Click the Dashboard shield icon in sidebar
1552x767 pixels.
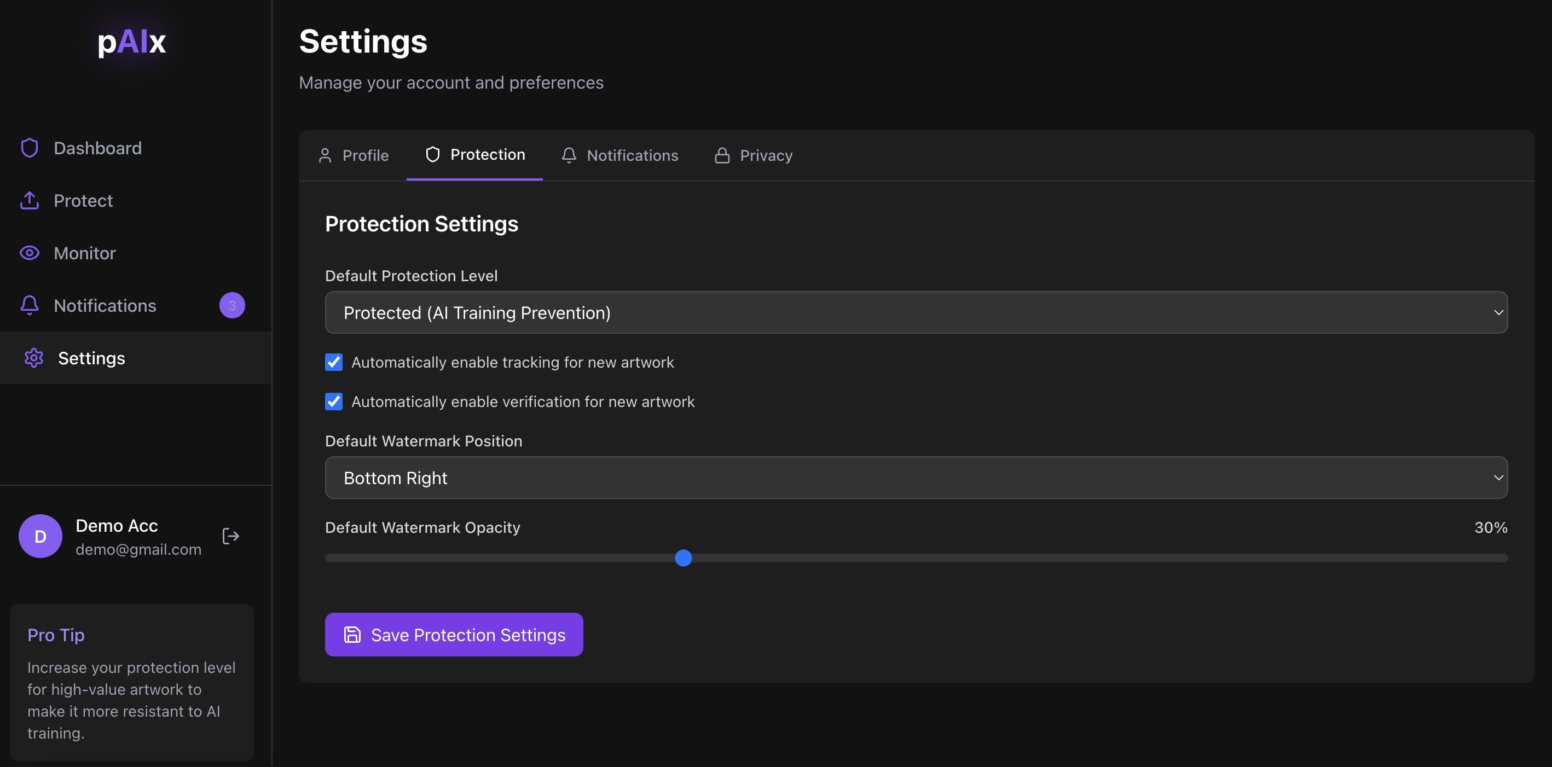(30, 148)
